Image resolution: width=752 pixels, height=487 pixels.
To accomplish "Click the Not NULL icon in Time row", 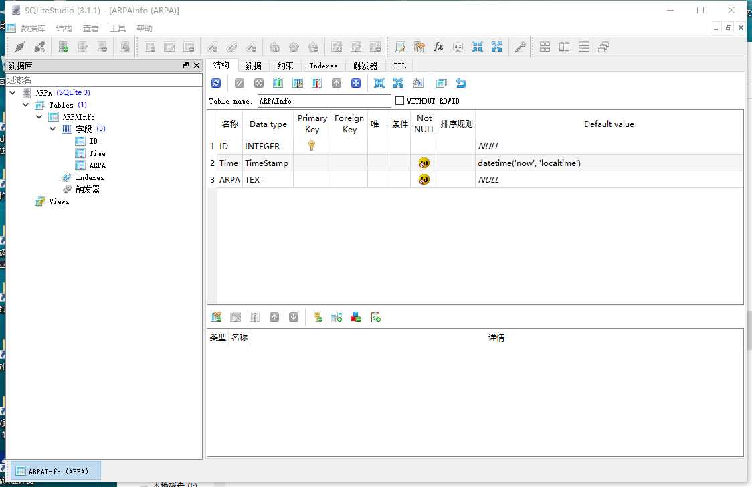I will pos(424,163).
